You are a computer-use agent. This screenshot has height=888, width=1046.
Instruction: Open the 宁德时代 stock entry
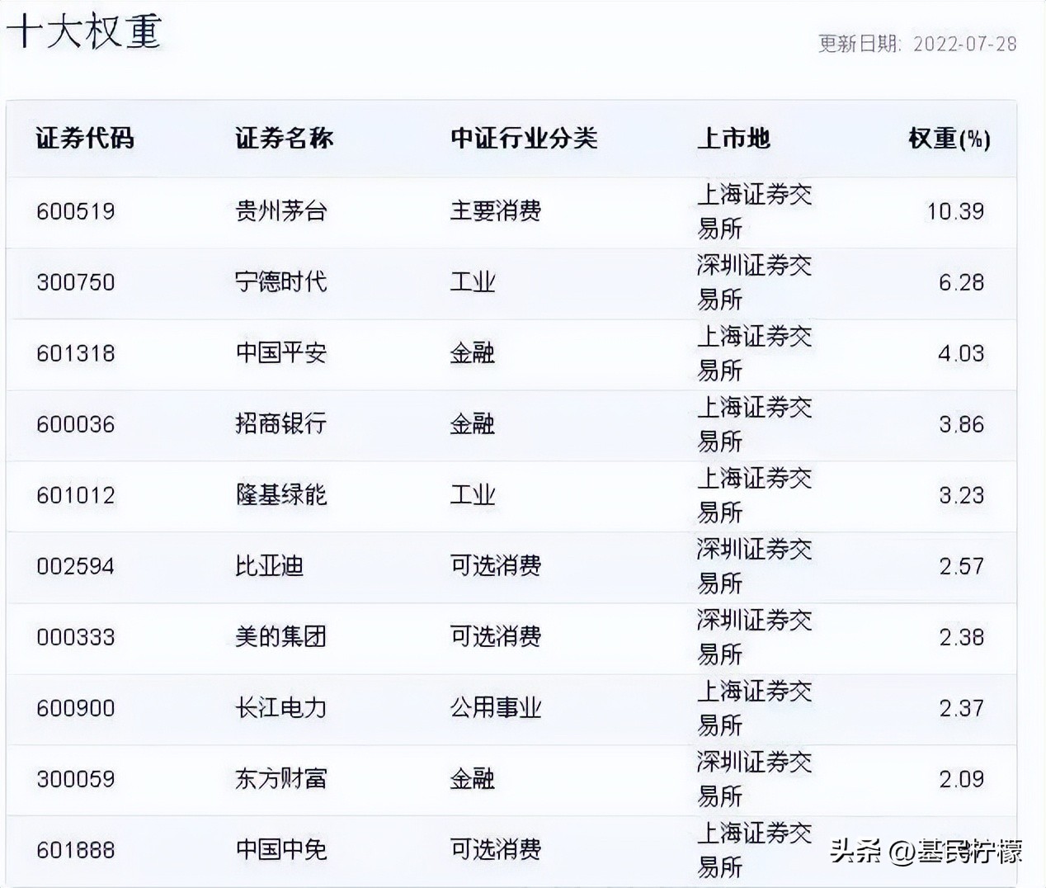click(283, 282)
